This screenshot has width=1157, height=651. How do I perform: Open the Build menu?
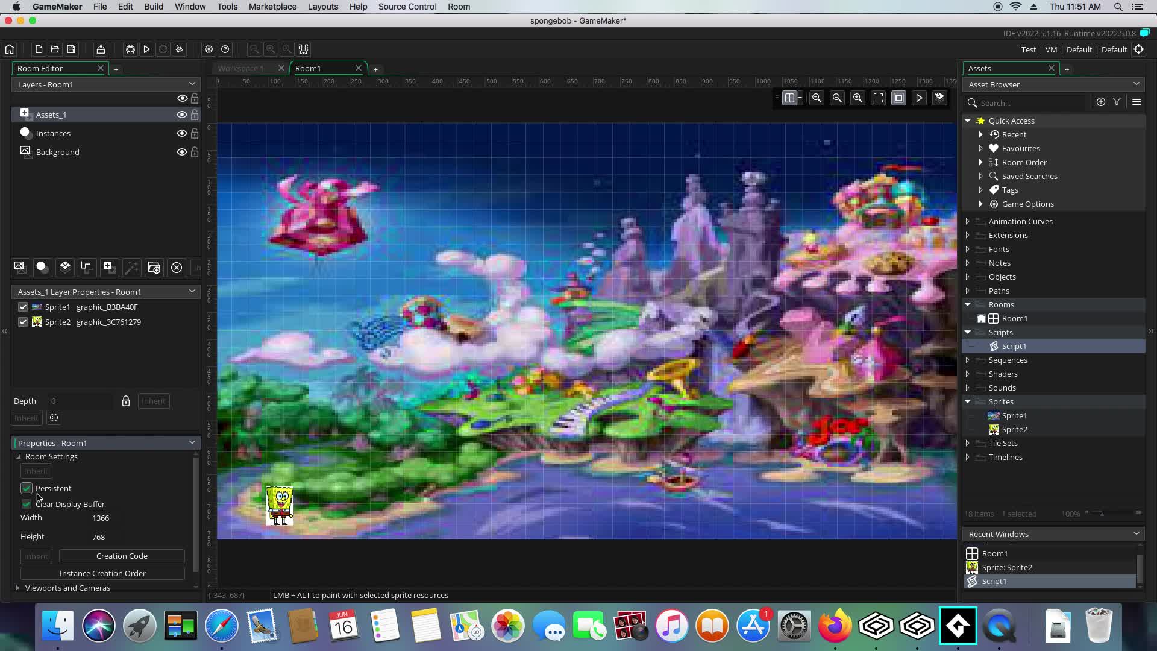154,7
